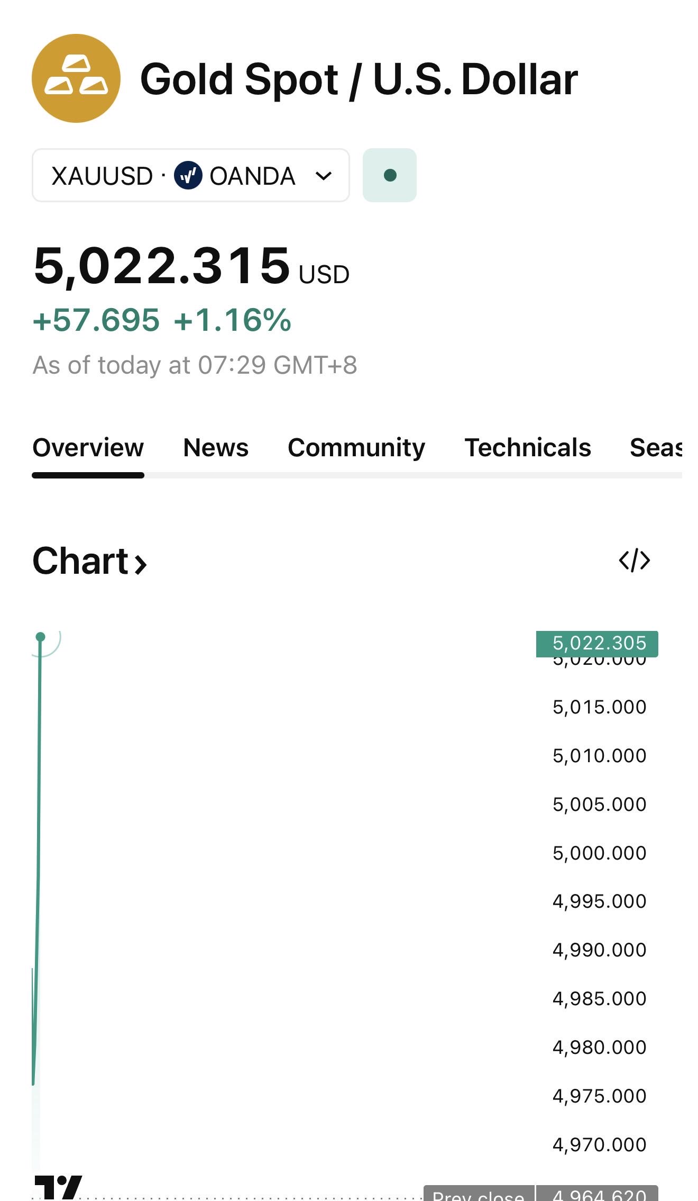
Task: Tap the 5,000.000 price axis label
Action: [x=599, y=853]
